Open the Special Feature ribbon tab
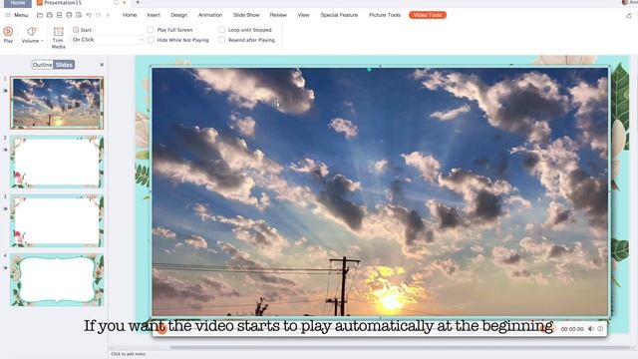Screen dimensions: 638x359 pos(339,15)
